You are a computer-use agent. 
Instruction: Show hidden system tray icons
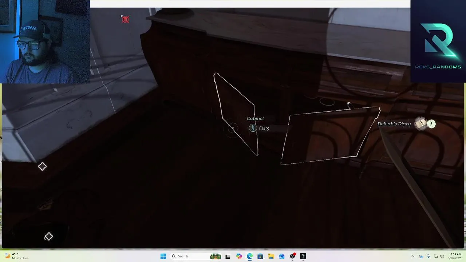(412, 256)
